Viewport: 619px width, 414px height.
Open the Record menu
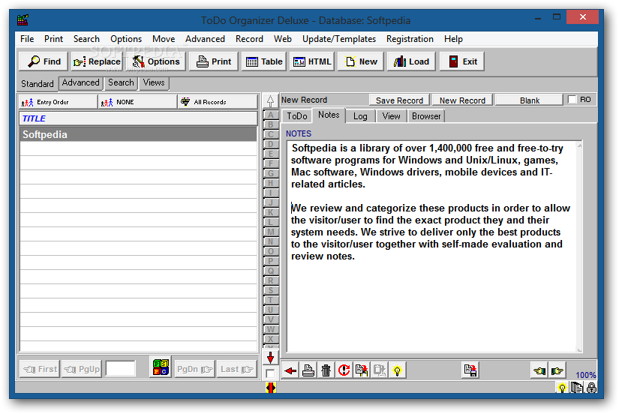[x=249, y=39]
